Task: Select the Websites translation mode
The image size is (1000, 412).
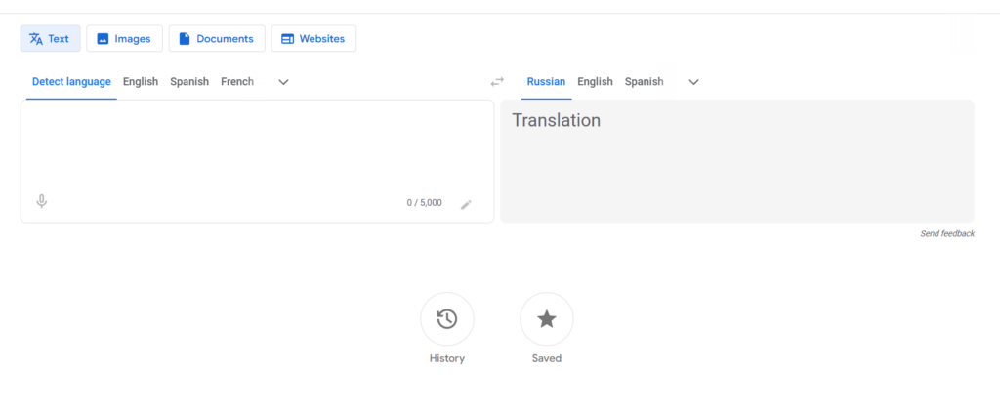Action: pos(313,38)
